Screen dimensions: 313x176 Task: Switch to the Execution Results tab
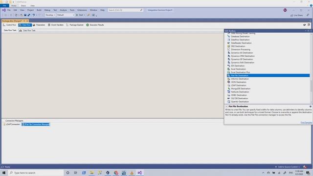pyautogui.click(x=95, y=25)
